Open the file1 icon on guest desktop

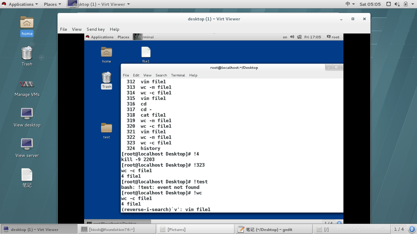tap(146, 52)
